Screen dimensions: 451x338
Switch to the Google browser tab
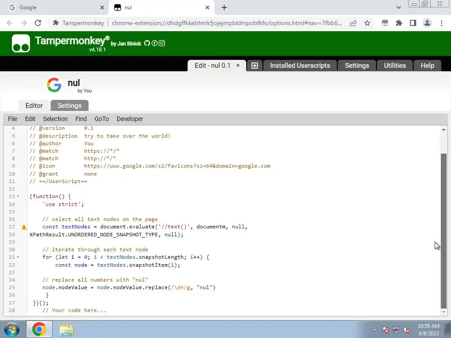pos(55,7)
